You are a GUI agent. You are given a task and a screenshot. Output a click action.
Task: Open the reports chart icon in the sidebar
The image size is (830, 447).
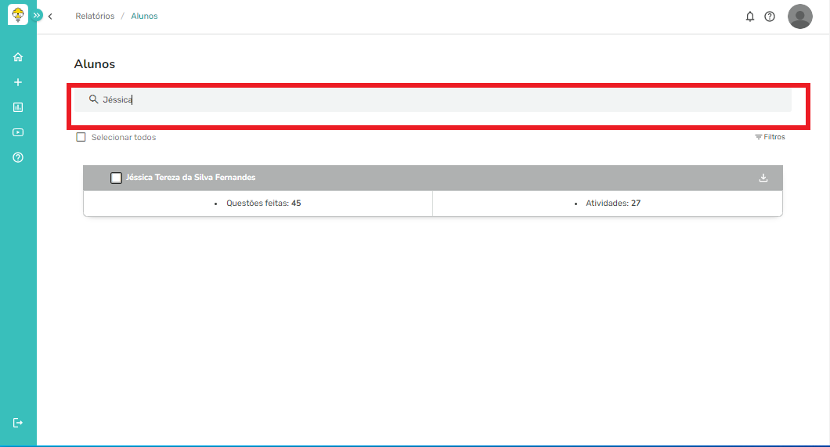click(18, 107)
